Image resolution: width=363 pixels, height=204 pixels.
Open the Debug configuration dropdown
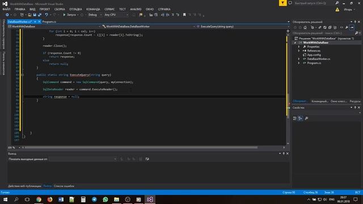coord(95,15)
